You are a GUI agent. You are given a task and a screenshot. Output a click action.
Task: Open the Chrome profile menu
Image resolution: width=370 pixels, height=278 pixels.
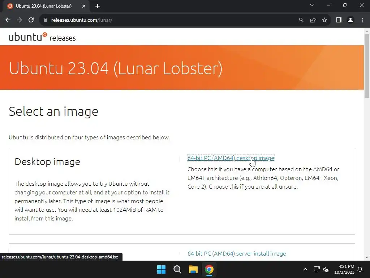tap(350, 20)
